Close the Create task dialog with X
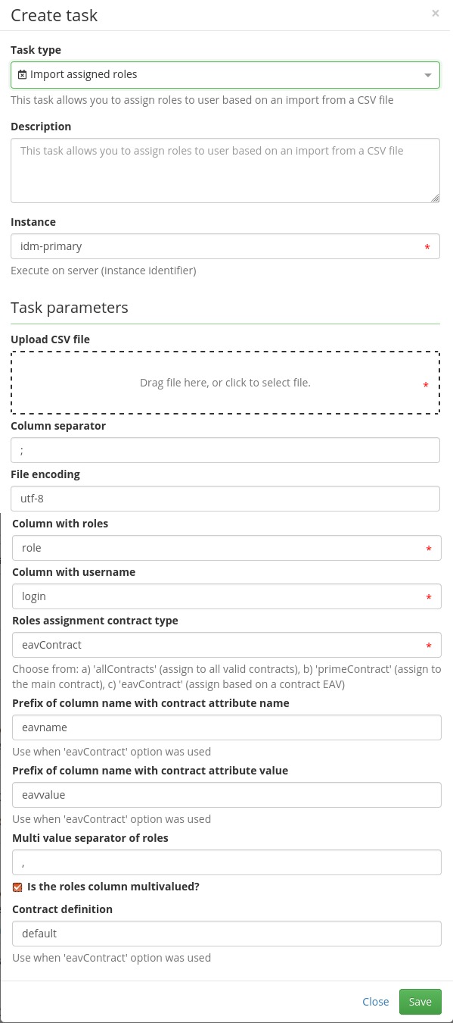The image size is (453, 1023). pyautogui.click(x=436, y=13)
